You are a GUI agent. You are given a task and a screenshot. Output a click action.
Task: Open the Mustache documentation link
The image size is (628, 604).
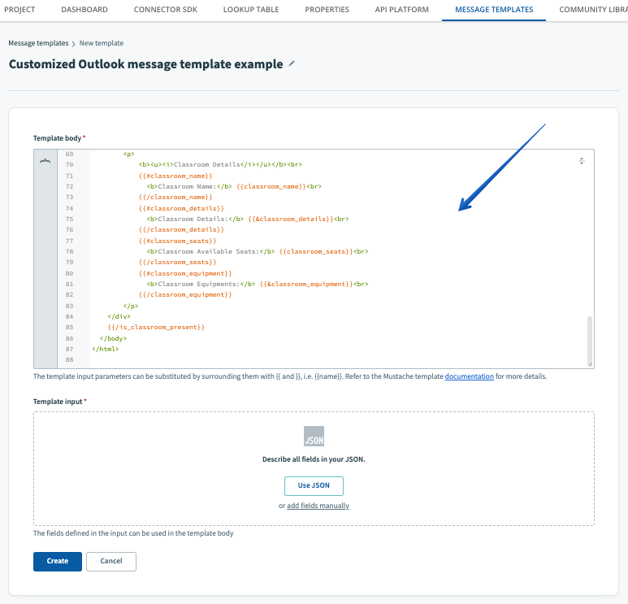[469, 377]
